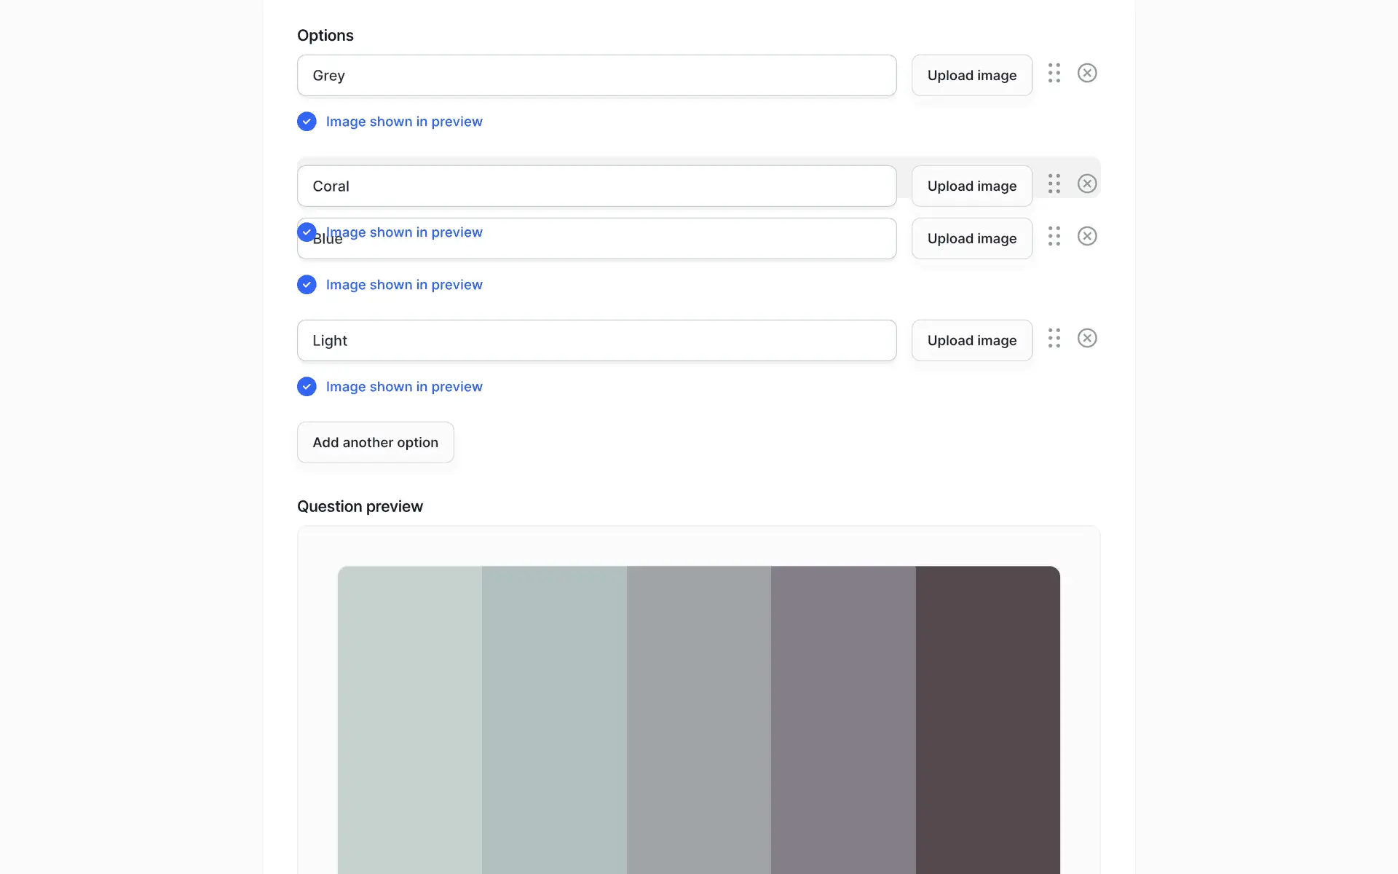
Task: Grab the drag handle for Grey option
Action: tap(1054, 73)
